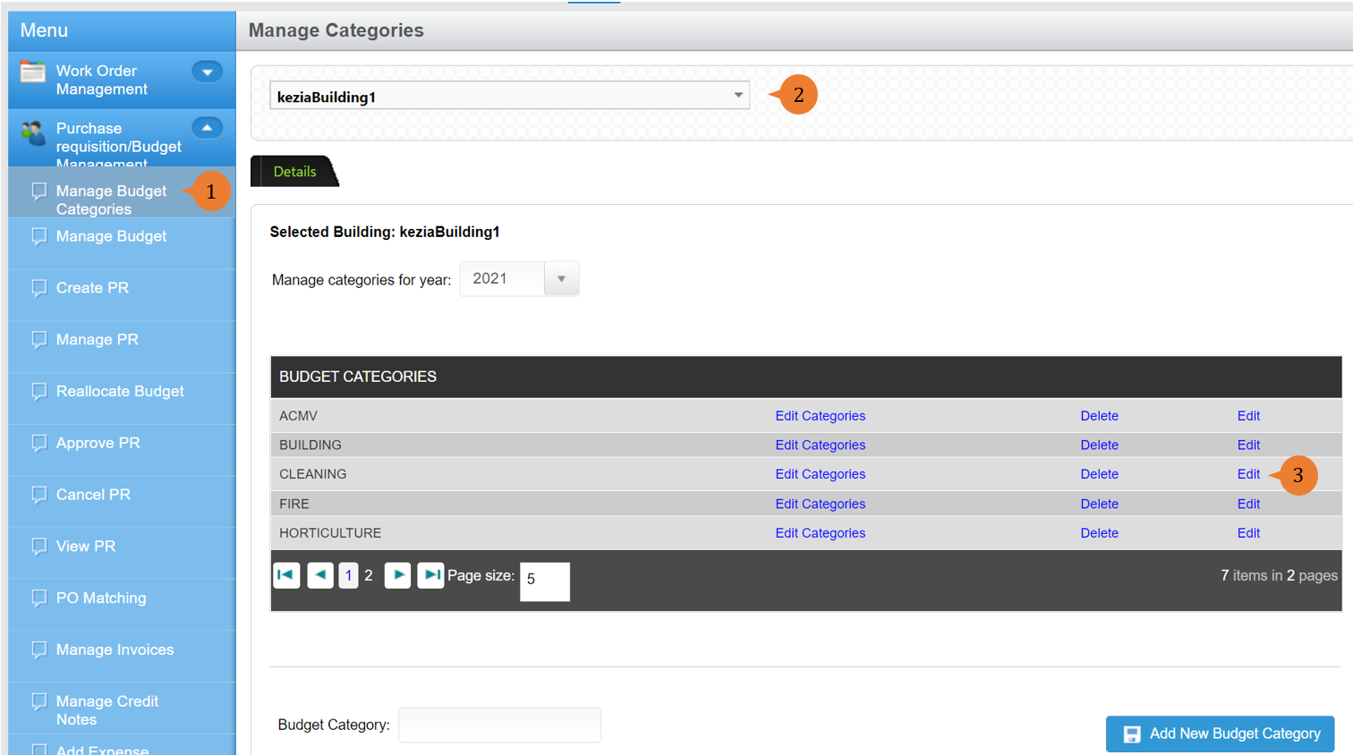Click the Page size input field

click(x=544, y=581)
